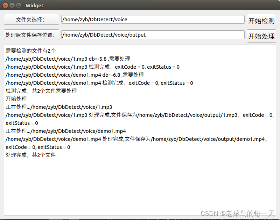Click the 文件夹选择 folder select button

tap(31, 20)
